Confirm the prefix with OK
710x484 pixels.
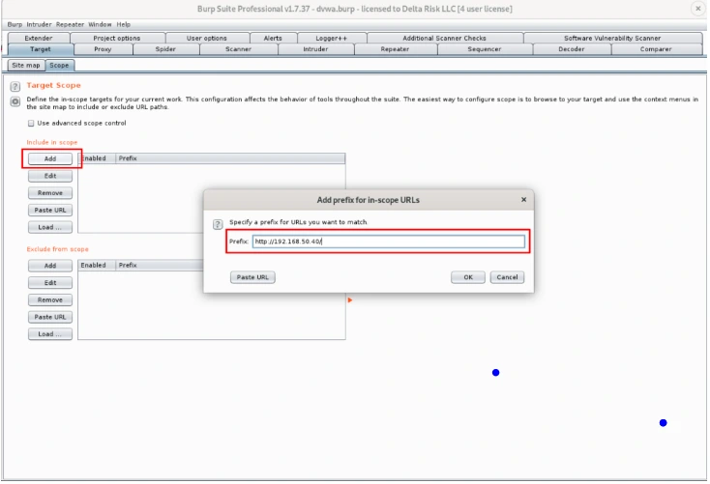pyautogui.click(x=468, y=277)
